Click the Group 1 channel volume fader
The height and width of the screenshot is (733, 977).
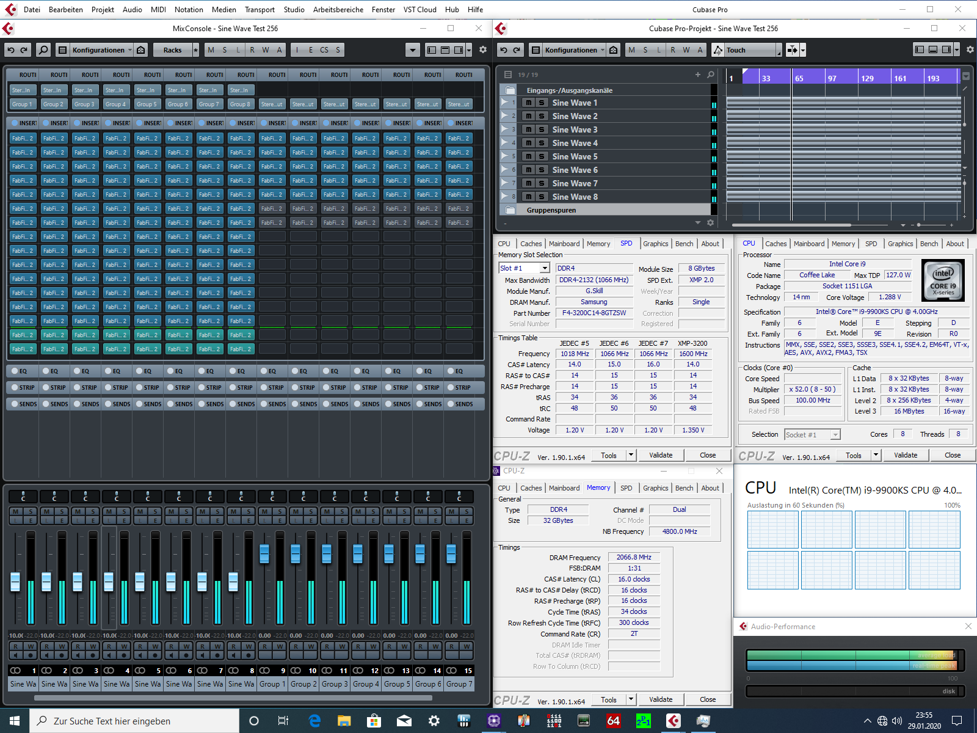[264, 553]
